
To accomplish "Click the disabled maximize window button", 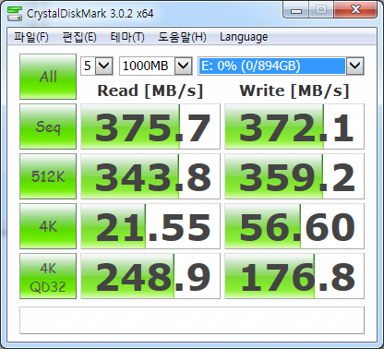I will 321,10.
